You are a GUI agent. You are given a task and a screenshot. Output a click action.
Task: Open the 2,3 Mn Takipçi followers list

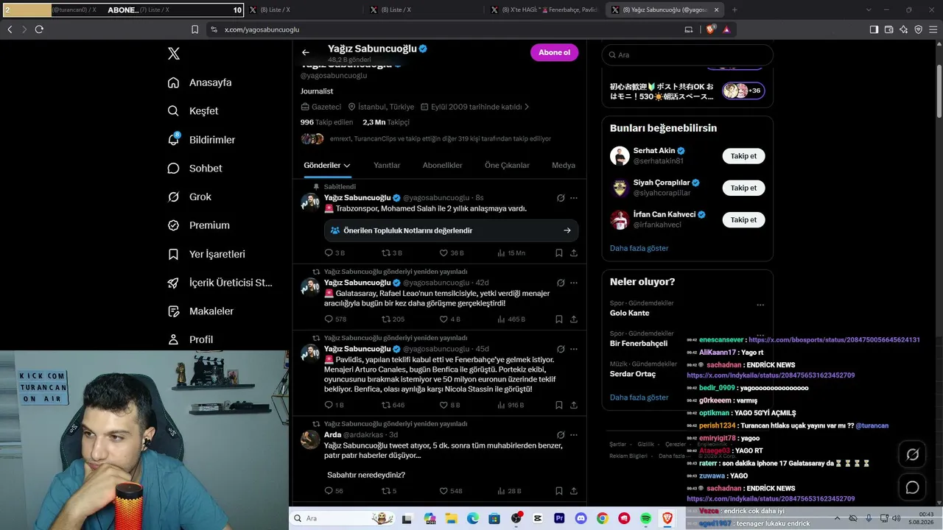[386, 122]
